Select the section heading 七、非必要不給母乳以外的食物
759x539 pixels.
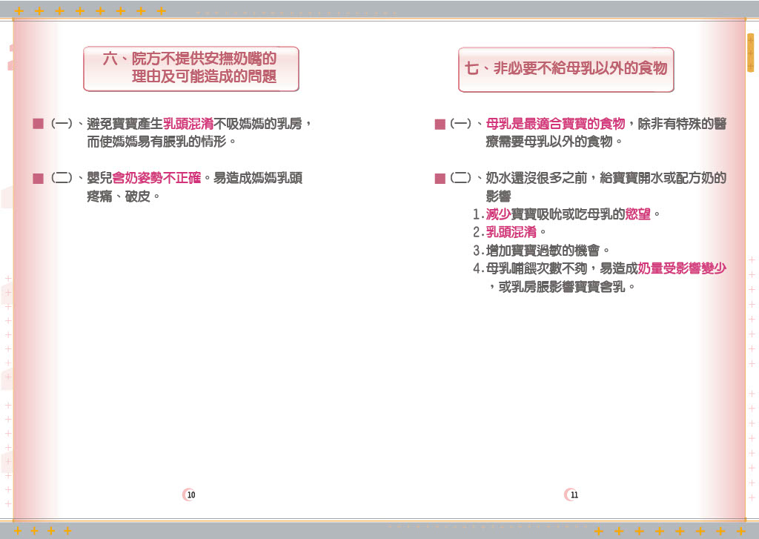pos(566,69)
